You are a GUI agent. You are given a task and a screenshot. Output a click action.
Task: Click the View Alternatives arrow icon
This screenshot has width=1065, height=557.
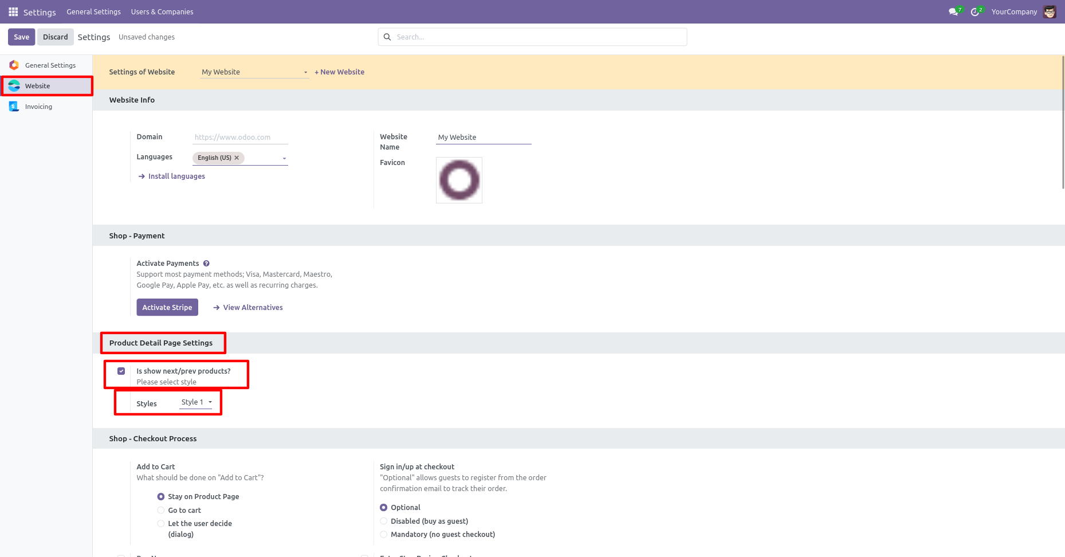[x=217, y=308]
